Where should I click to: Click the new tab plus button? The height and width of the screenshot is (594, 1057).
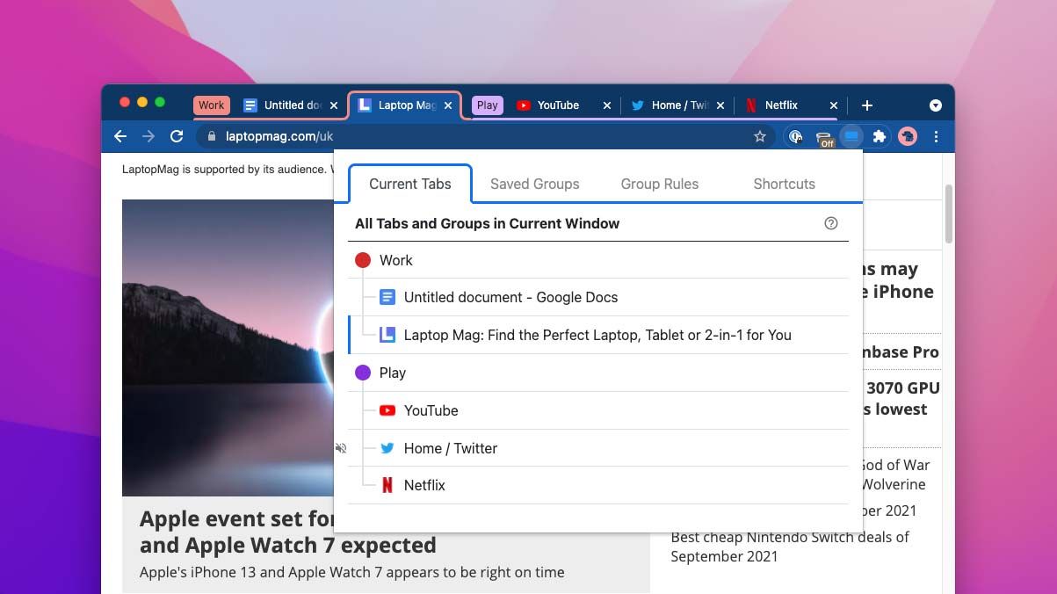pos(866,105)
